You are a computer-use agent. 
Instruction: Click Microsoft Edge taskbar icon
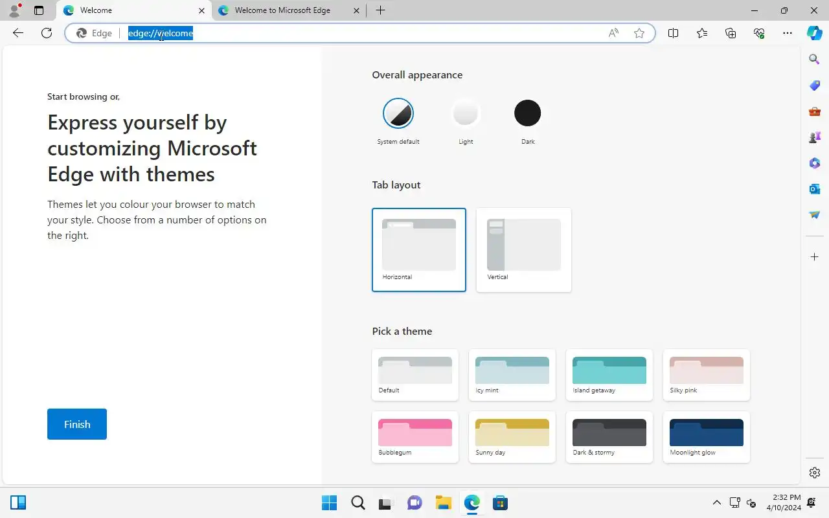471,502
